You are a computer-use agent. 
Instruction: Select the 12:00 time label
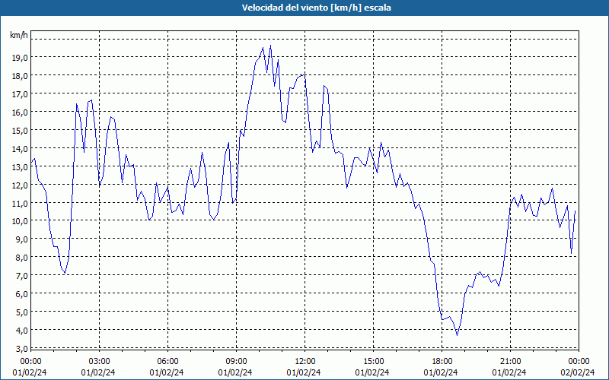(x=305, y=362)
